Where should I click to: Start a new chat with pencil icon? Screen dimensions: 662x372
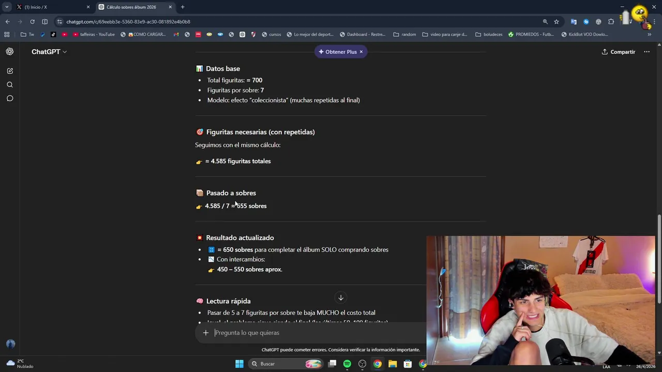(10, 71)
